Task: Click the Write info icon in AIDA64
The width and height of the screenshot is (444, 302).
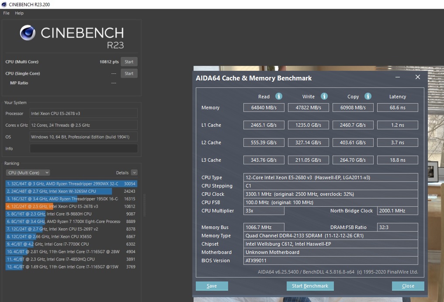Action: [324, 96]
